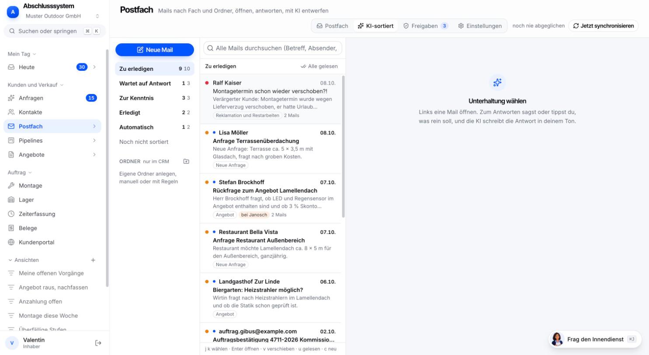Click the Angebote document icon
The height and width of the screenshot is (355, 649).
[11, 155]
